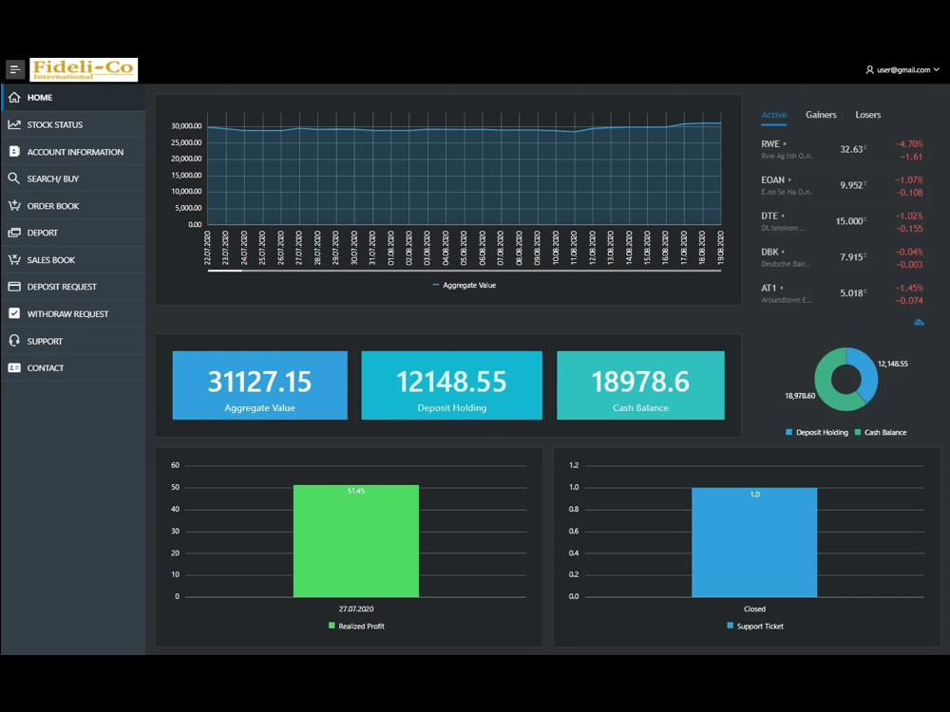Image resolution: width=950 pixels, height=712 pixels.
Task: Click the small blue icon below stock list
Action: [919, 322]
